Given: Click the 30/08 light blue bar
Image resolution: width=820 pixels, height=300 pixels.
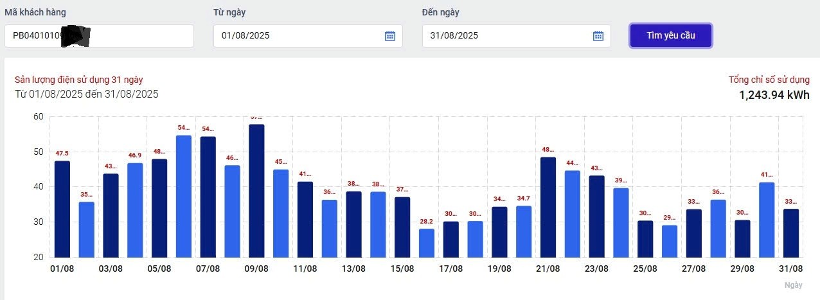Looking at the screenshot, I should pos(767,220).
